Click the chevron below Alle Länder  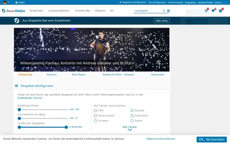[x=130, y=130]
